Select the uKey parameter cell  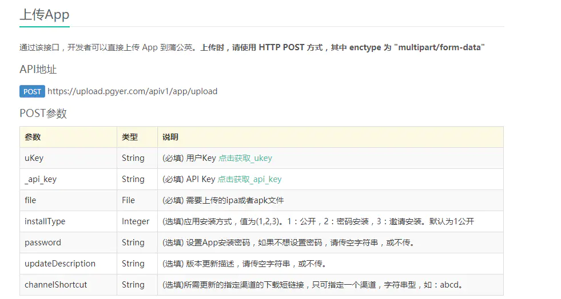click(68, 158)
